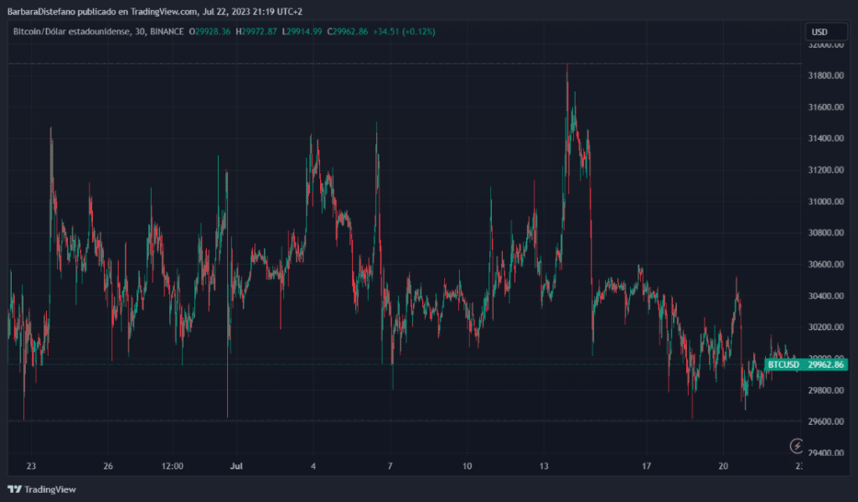The width and height of the screenshot is (858, 502).
Task: Click the BINANCE exchange label in the legend
Action: tap(169, 32)
